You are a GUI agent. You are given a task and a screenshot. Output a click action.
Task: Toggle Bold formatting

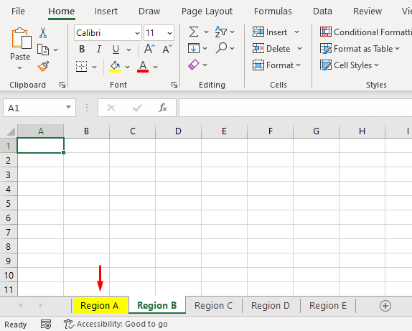click(x=82, y=49)
